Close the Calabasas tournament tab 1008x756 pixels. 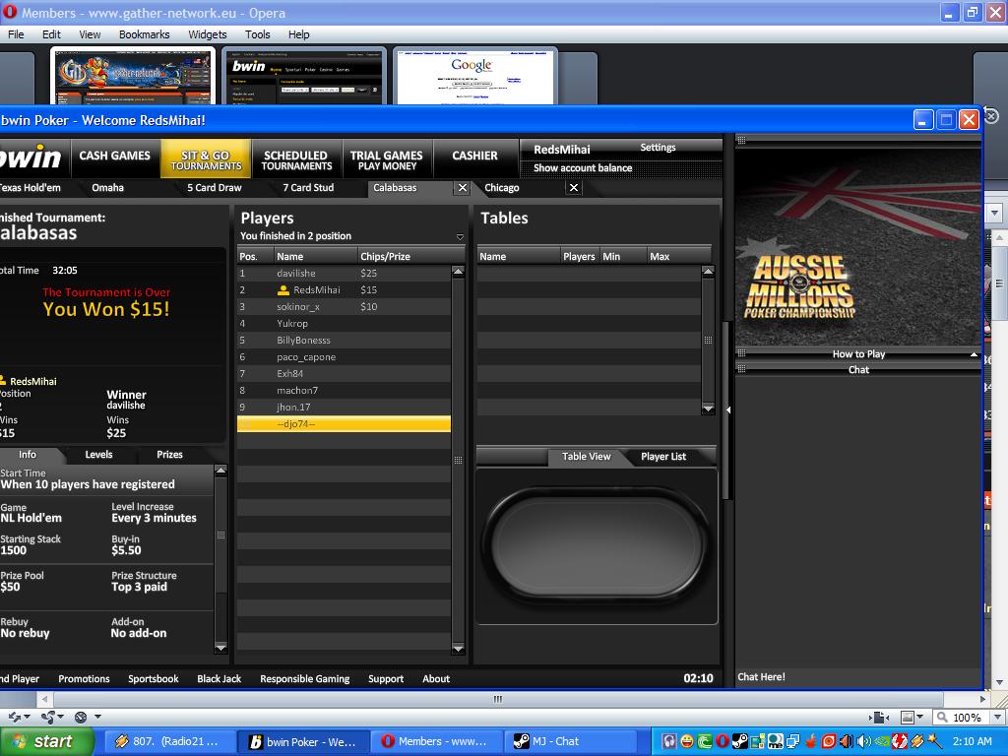point(463,188)
